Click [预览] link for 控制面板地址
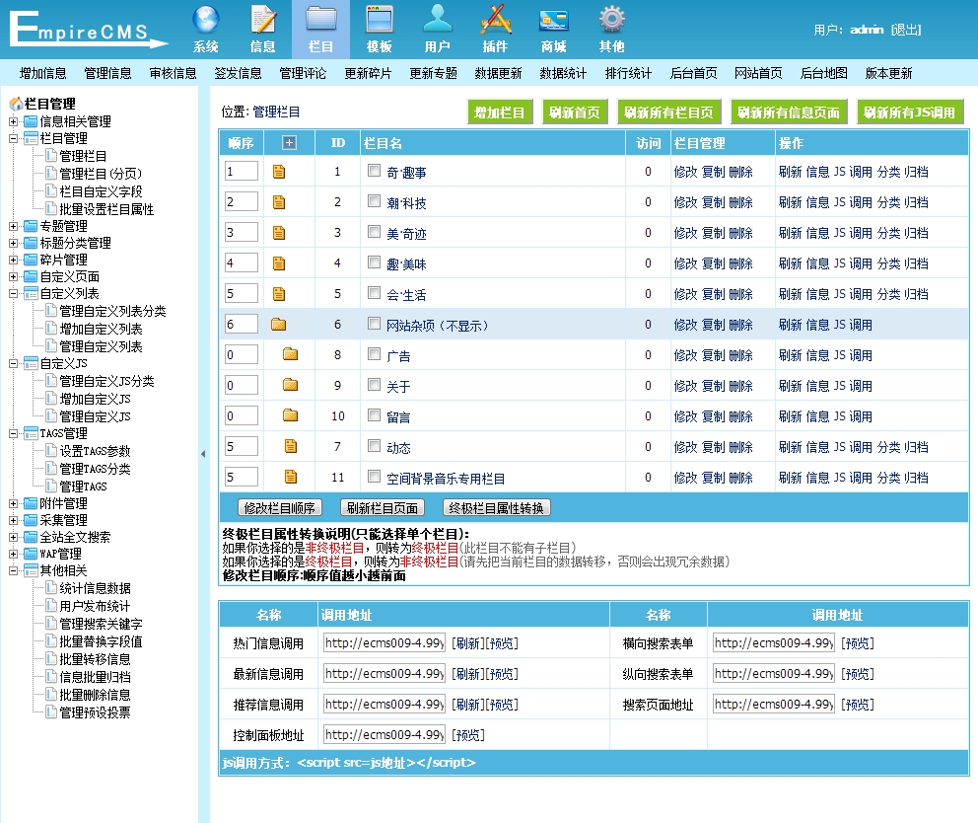This screenshot has height=823, width=978. click(x=467, y=735)
